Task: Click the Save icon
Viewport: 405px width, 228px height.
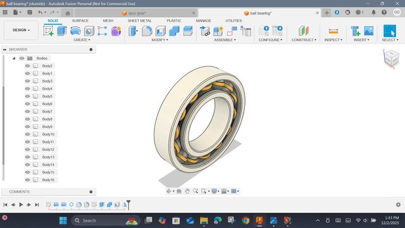Action: coord(30,13)
